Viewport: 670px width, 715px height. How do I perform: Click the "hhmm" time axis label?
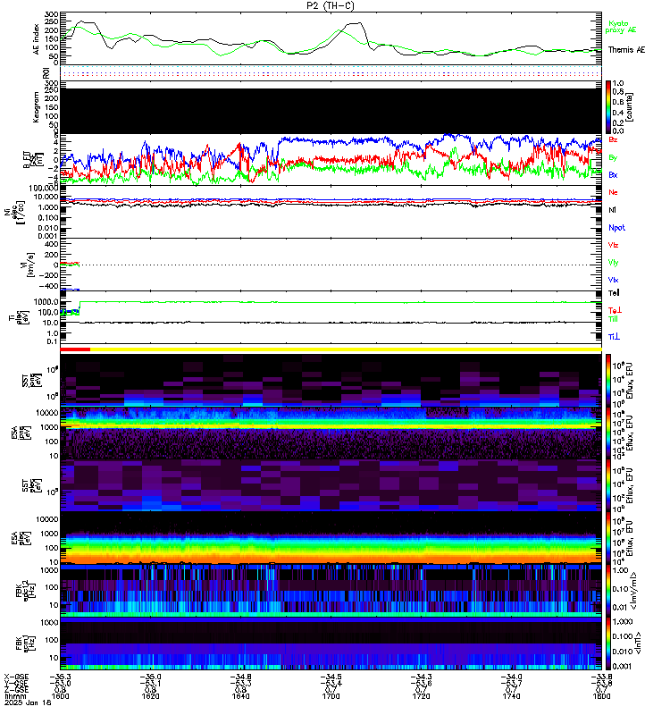coord(14,696)
